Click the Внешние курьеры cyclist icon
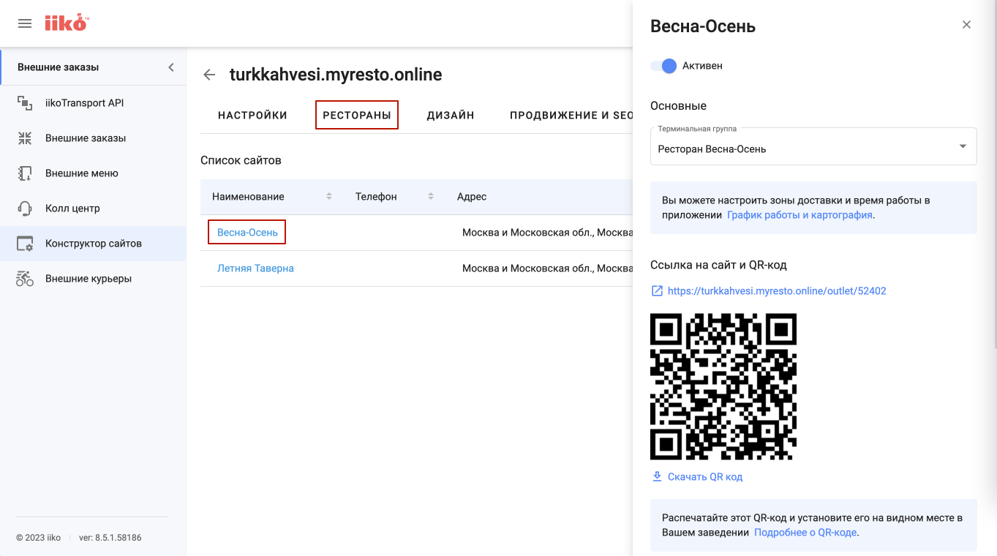 pos(25,279)
